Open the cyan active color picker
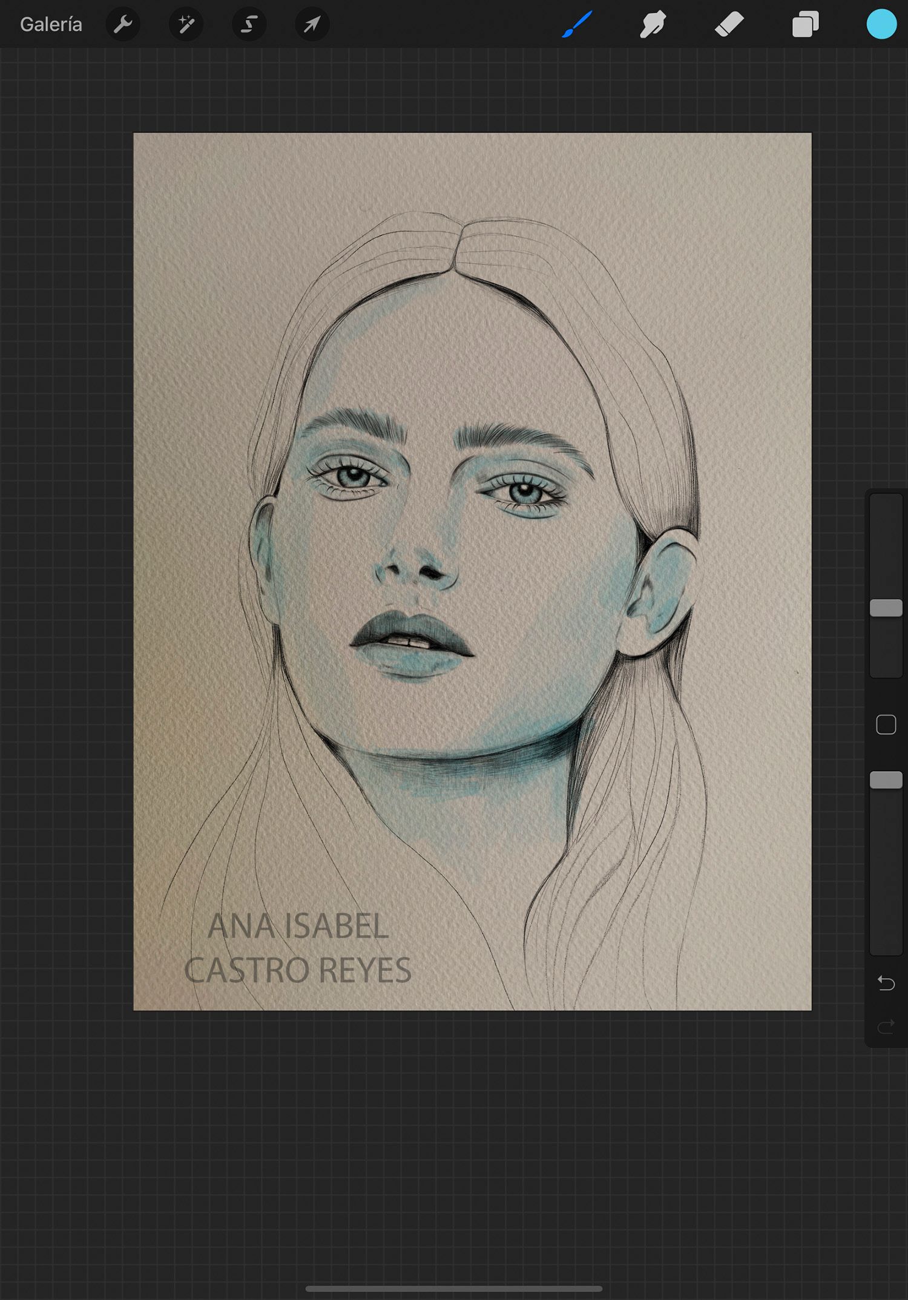Screen dimensions: 908x1300 [881, 24]
